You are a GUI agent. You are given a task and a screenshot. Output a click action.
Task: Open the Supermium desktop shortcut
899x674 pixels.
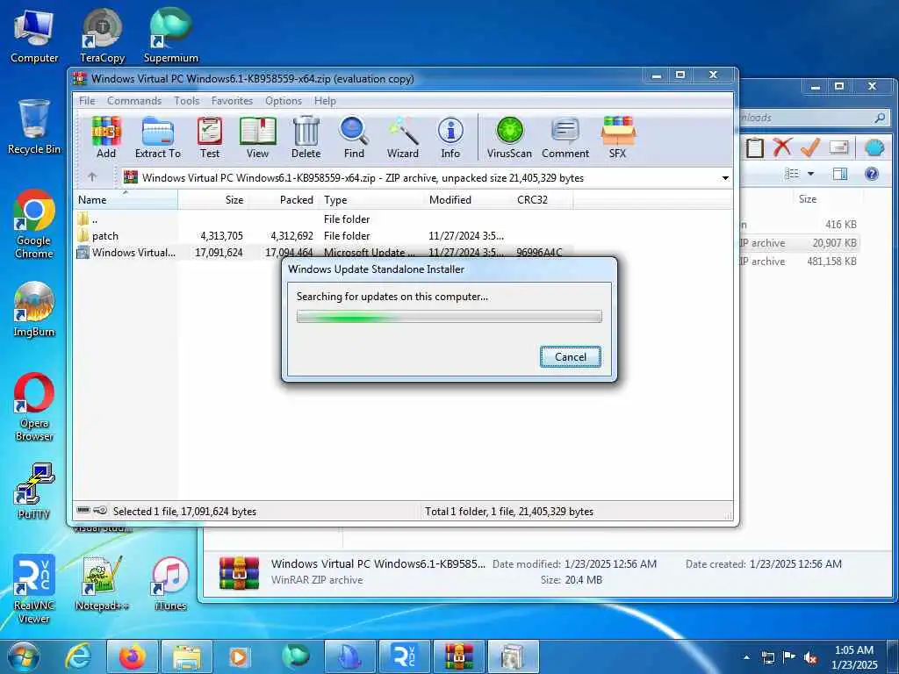tap(170, 35)
